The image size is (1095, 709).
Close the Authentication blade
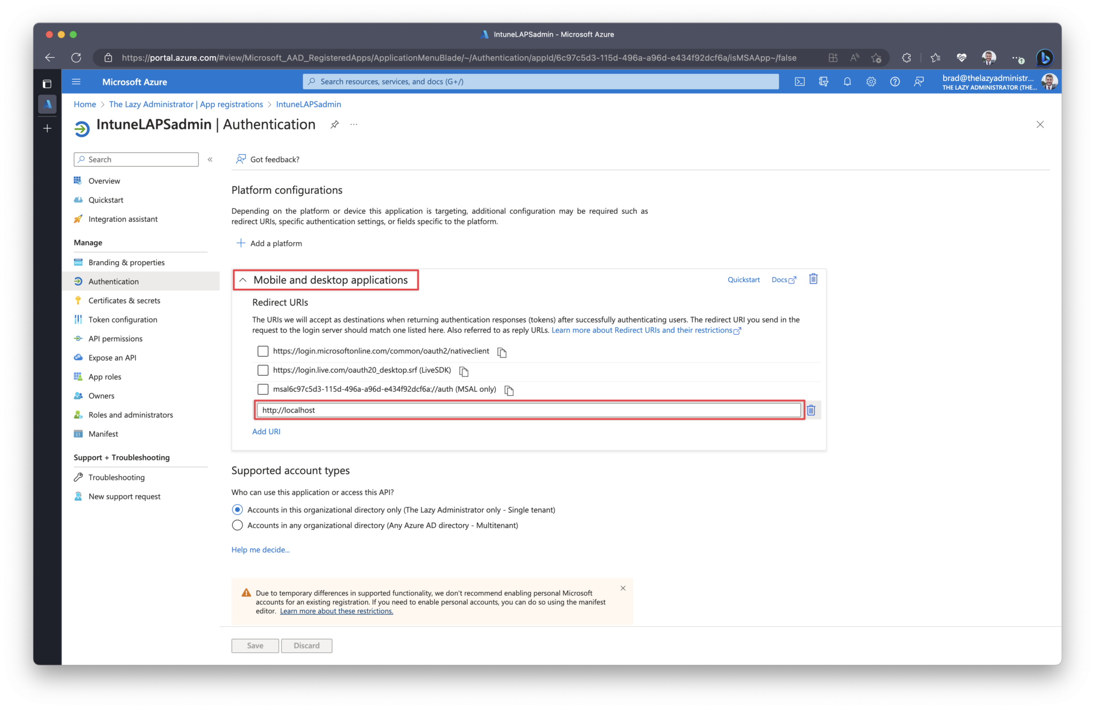[x=1040, y=125]
